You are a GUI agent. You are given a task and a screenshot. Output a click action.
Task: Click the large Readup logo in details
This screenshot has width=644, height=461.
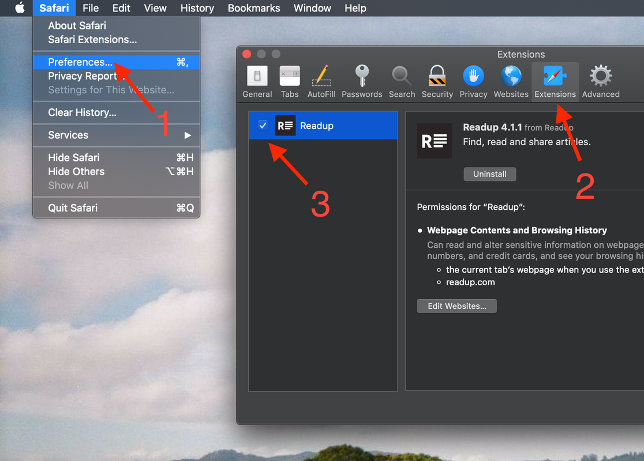[434, 141]
